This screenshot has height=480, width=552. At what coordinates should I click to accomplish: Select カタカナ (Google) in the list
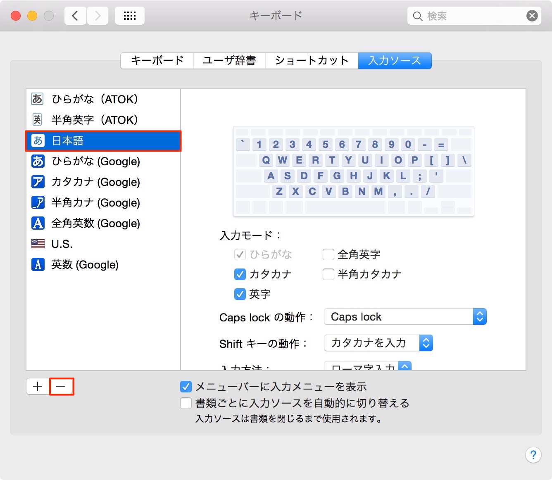point(103,182)
